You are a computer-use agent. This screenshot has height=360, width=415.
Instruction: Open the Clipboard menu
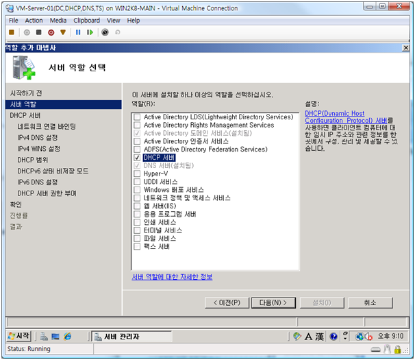(86, 21)
